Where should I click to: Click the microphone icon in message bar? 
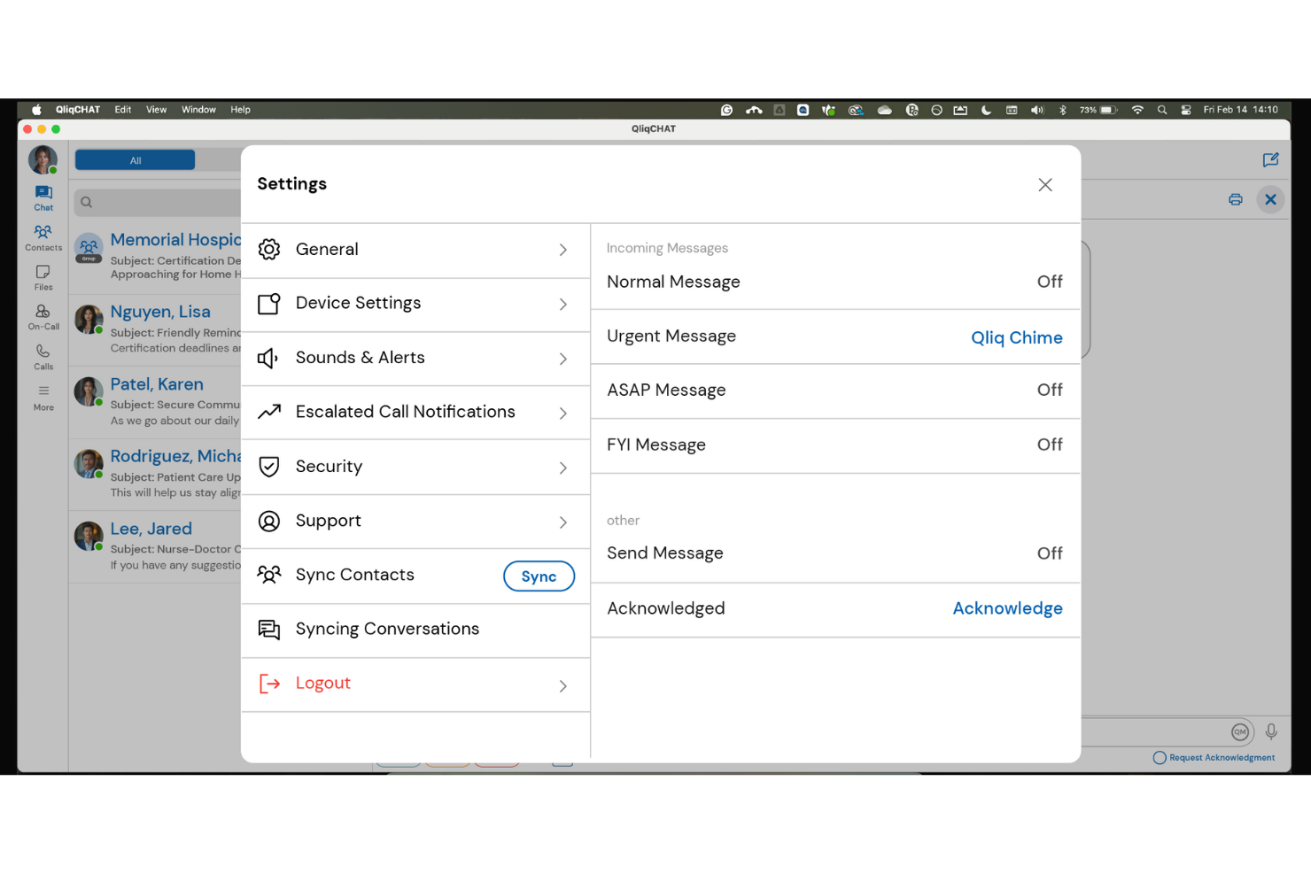(1271, 731)
